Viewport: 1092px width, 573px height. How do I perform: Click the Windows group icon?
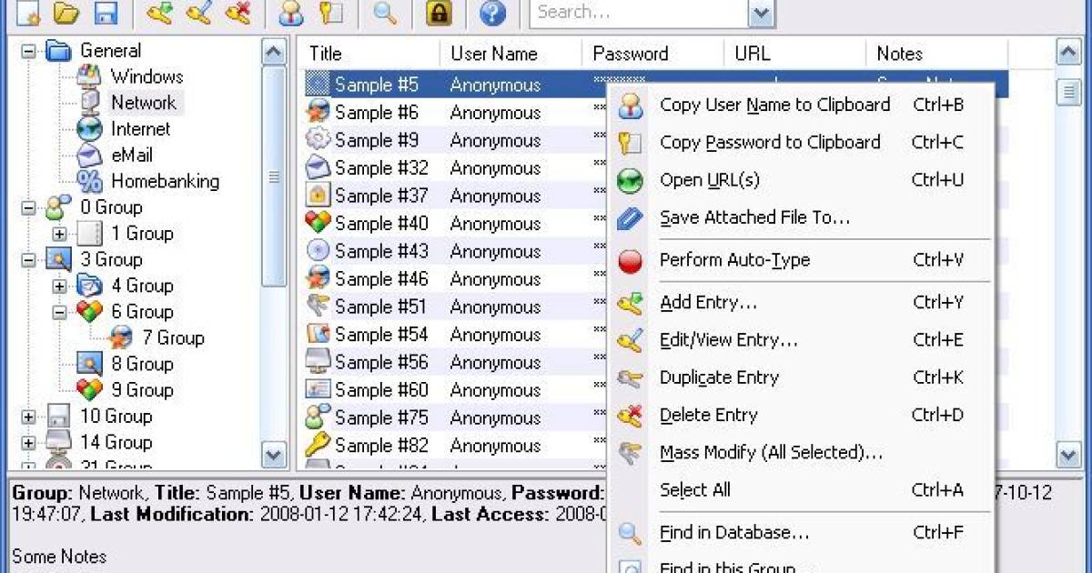[x=89, y=76]
